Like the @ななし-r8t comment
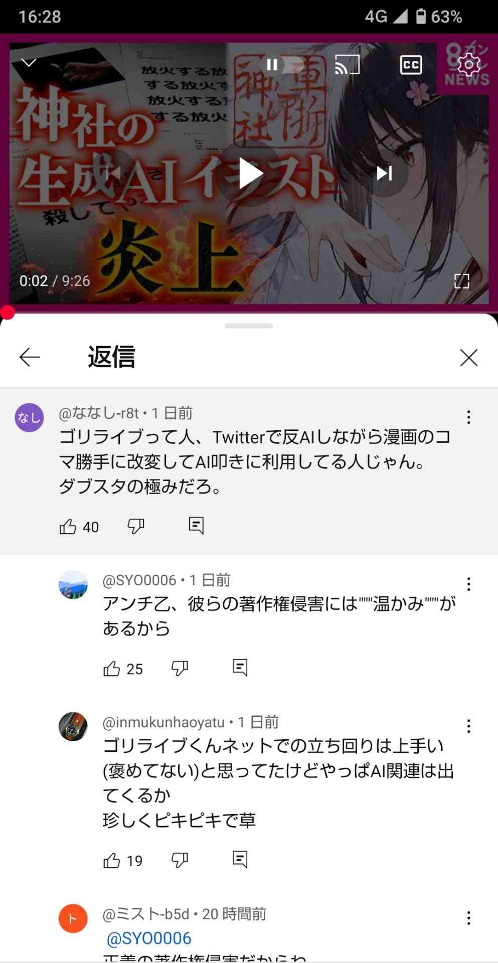Image resolution: width=498 pixels, height=963 pixels. [x=68, y=526]
